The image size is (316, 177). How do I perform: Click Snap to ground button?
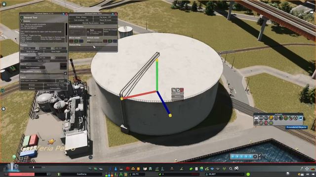[32, 51]
